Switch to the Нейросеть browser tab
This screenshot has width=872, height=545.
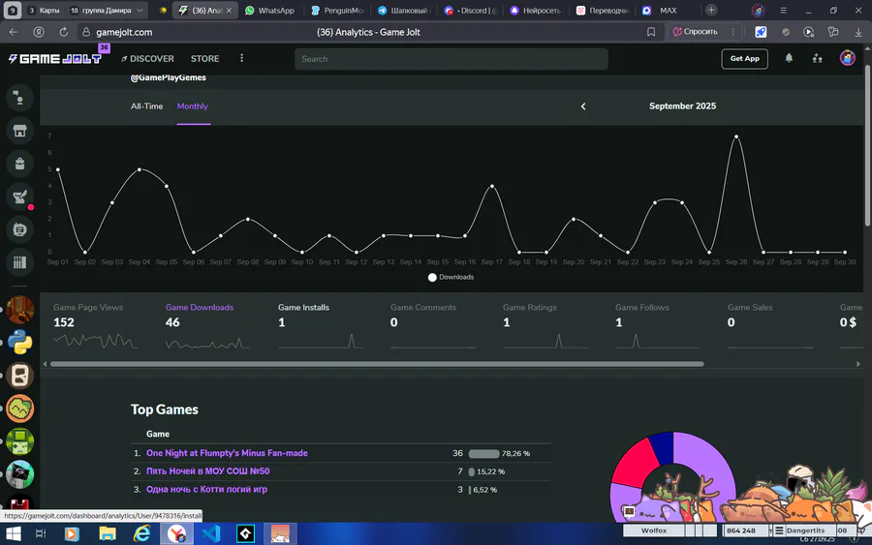536,10
